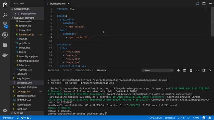Viewport: 214px width, 120px height.
Task: Open test.ts in the explorer
Action: [22, 52]
